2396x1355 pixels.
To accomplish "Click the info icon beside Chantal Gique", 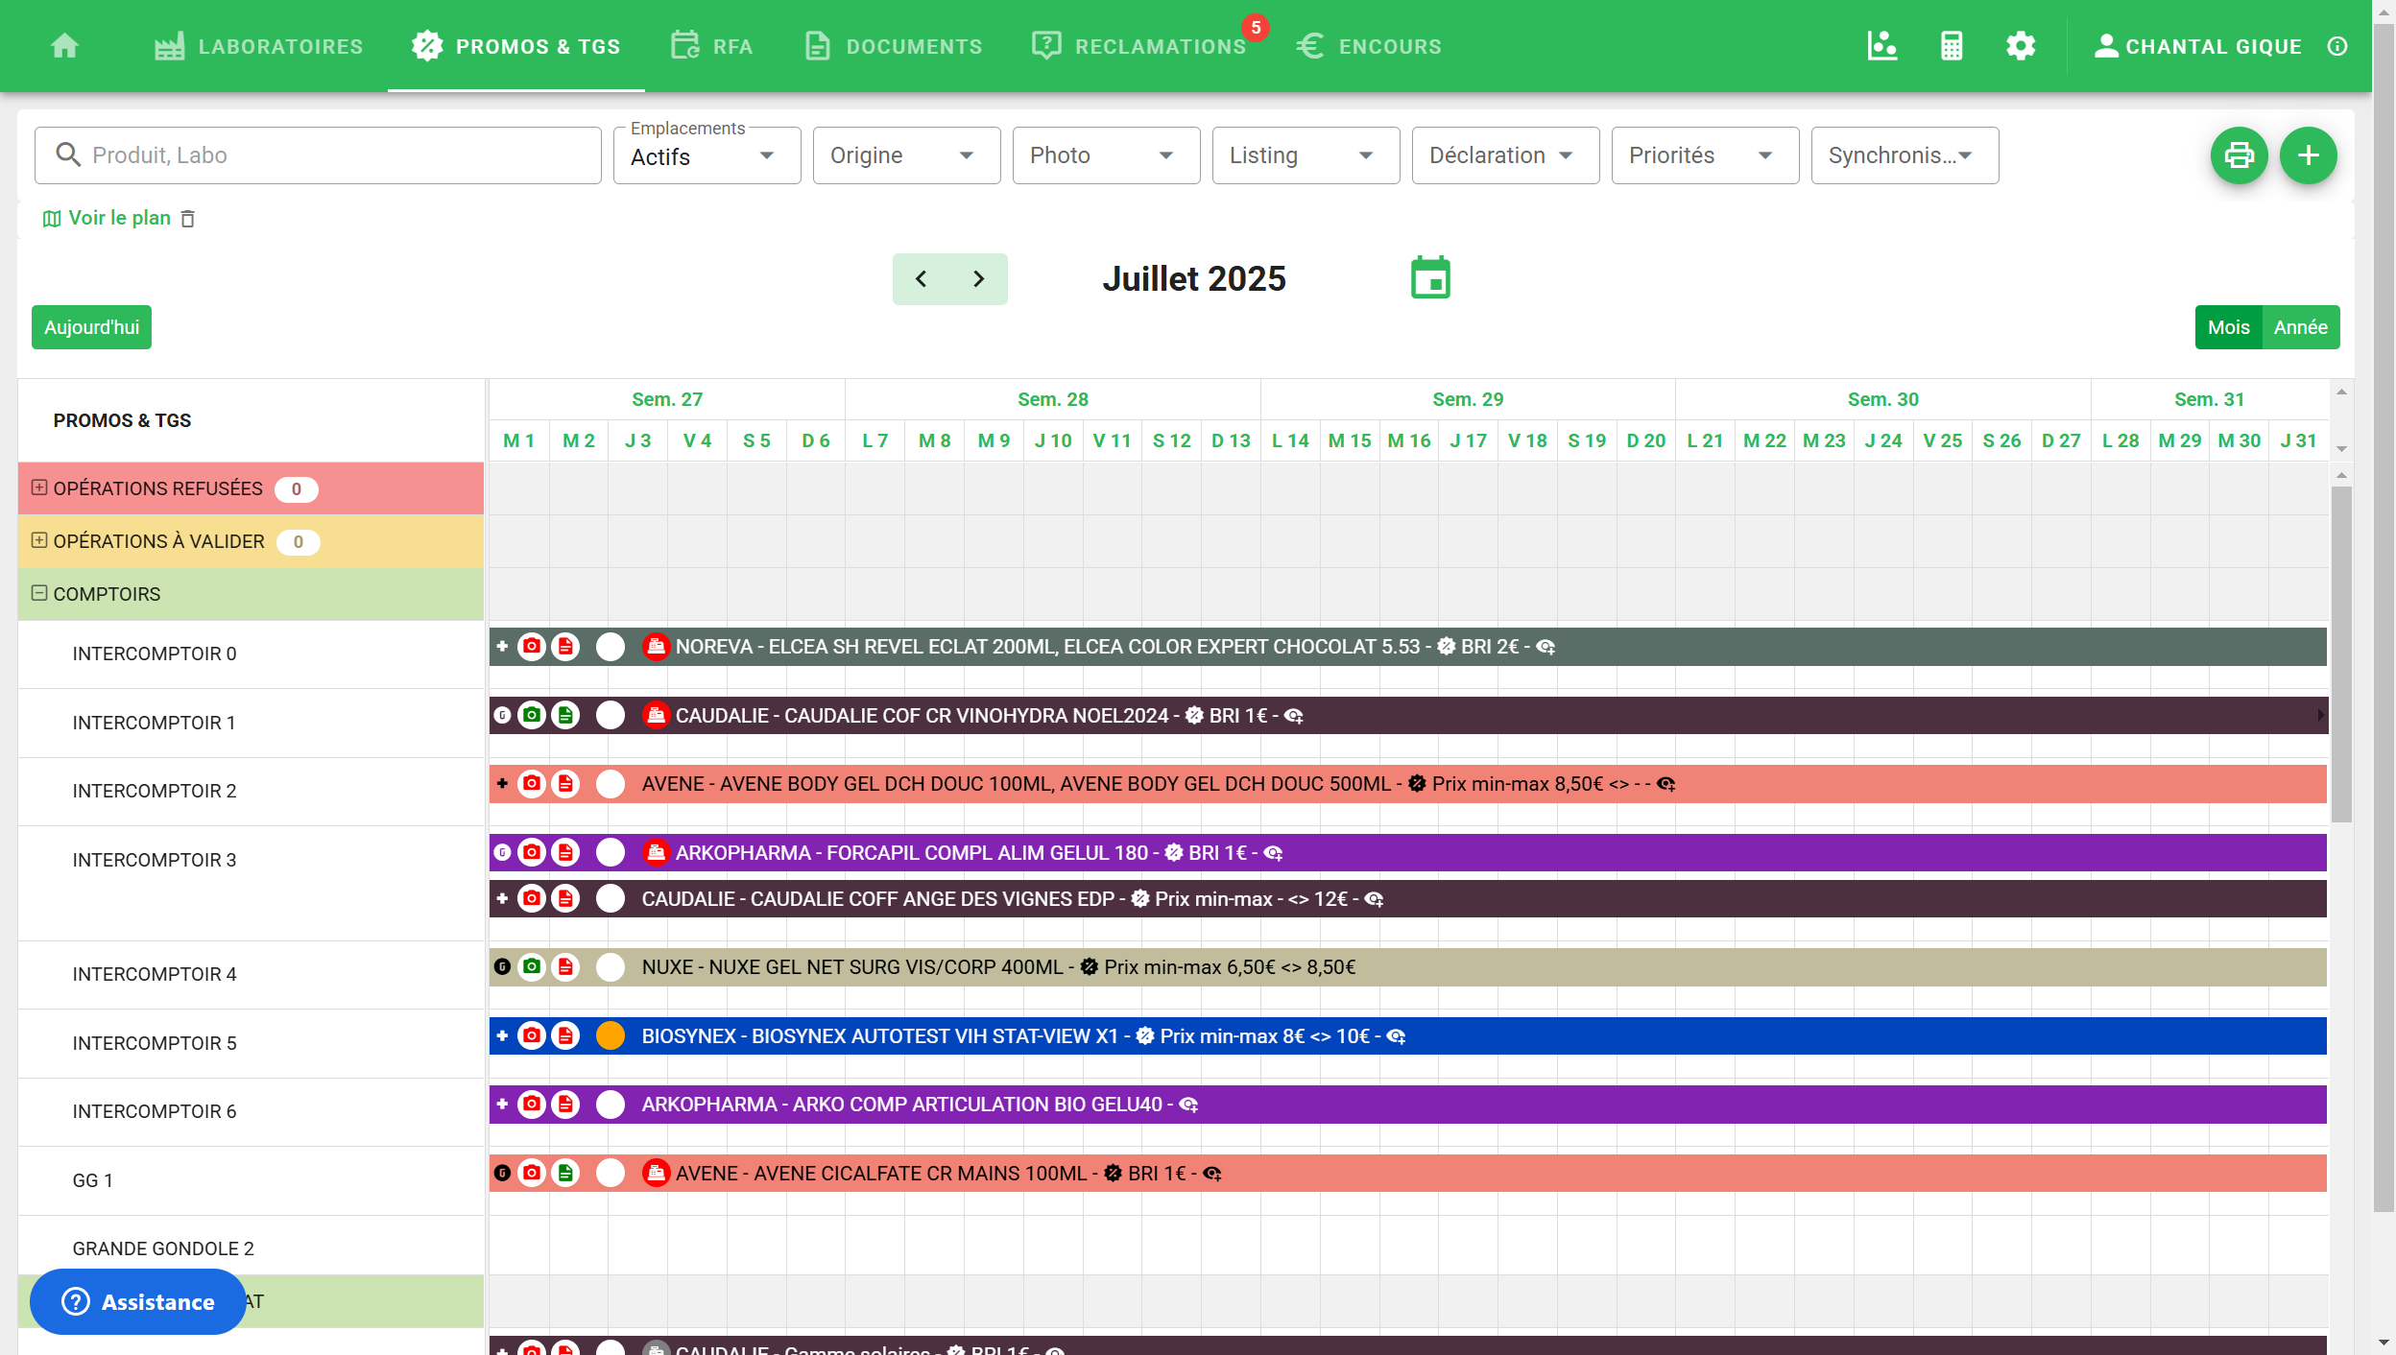I will coord(2336,46).
